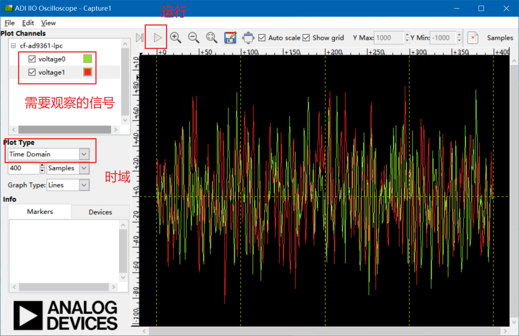Click the Run capture play button
Screen dimensions: 519x336
(156, 37)
